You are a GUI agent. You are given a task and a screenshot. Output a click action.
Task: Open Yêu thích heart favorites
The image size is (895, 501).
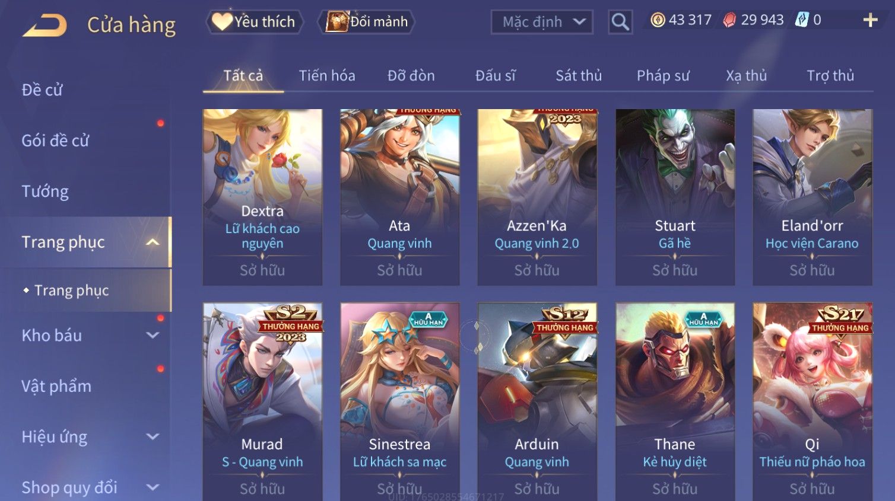coord(255,22)
